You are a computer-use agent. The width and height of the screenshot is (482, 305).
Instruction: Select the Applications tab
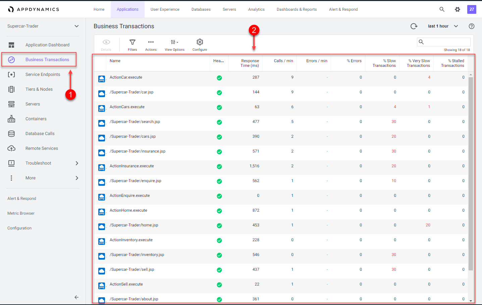(127, 9)
